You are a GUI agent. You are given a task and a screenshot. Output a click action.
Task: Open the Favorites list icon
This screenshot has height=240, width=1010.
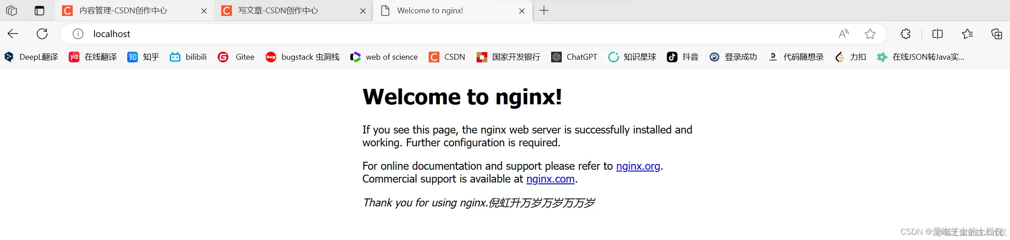(x=967, y=34)
